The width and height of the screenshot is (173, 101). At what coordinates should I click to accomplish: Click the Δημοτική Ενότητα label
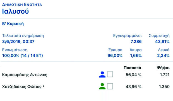click(x=22, y=5)
